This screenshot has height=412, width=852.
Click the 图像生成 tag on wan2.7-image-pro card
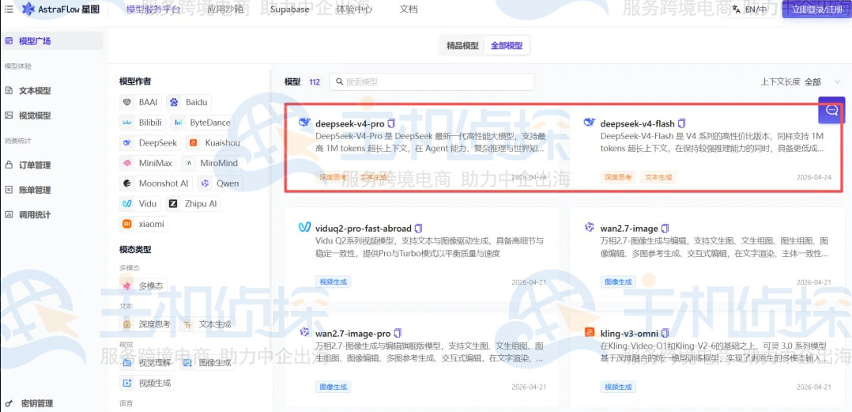coord(333,387)
